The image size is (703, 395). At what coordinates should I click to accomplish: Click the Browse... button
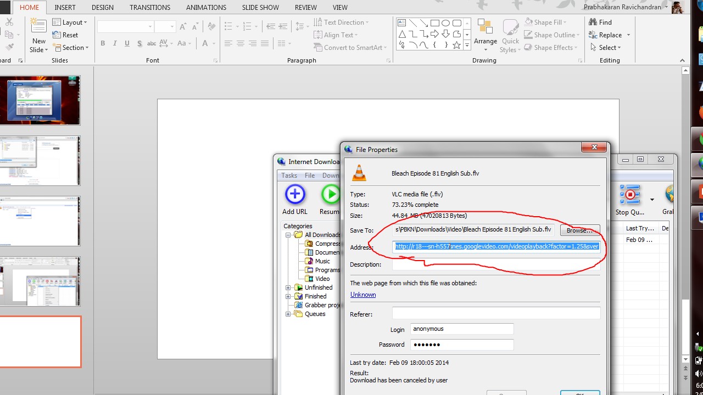(579, 230)
